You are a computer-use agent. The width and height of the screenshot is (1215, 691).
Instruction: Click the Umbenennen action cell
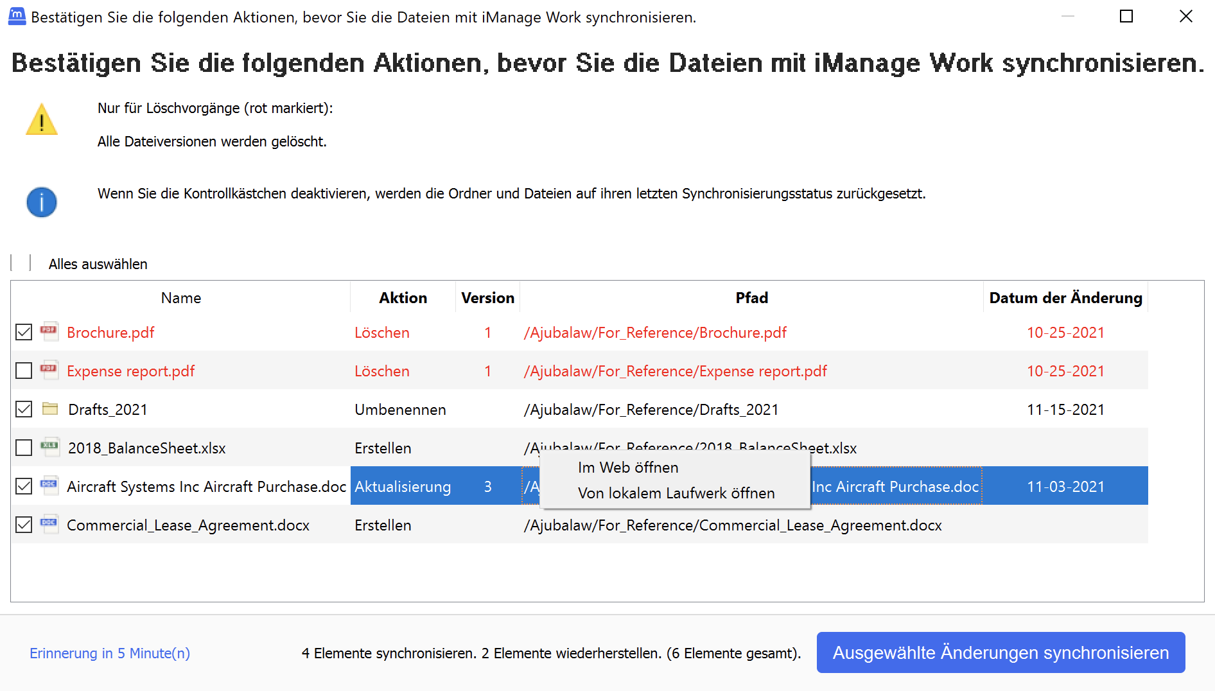(400, 410)
